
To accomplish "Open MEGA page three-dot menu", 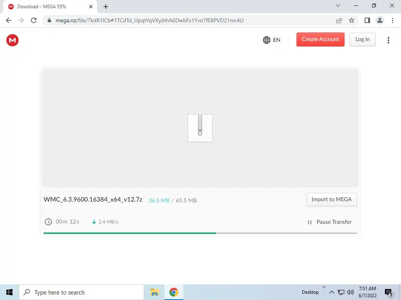I will 388,40.
